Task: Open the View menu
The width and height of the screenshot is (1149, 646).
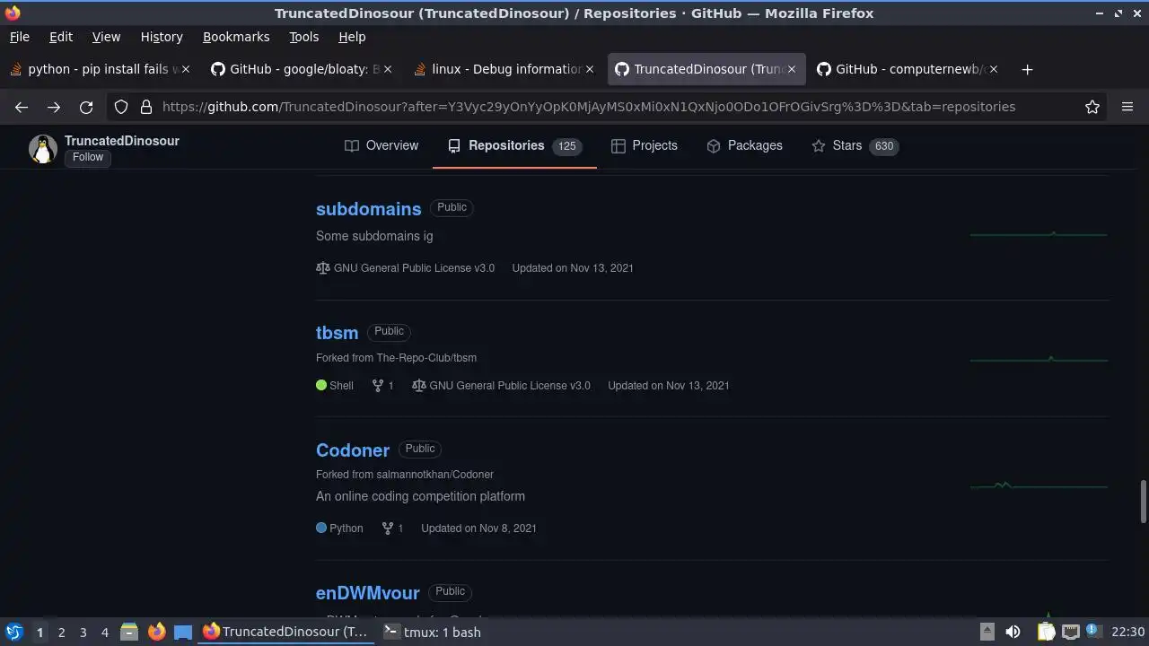Action: (x=106, y=37)
